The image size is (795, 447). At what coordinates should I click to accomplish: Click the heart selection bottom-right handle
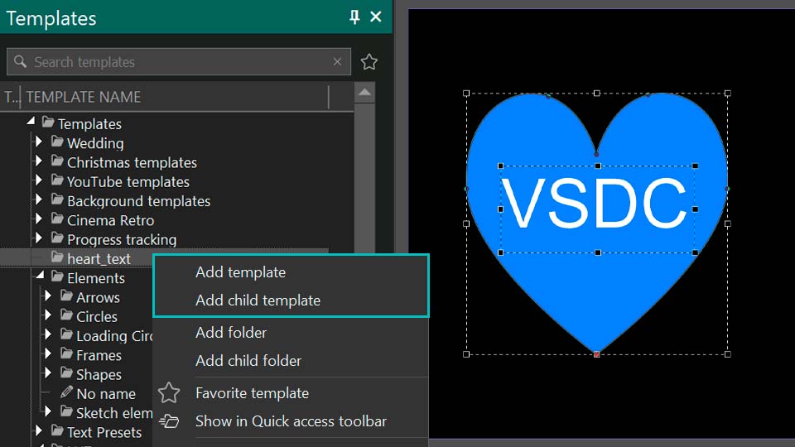tap(728, 354)
